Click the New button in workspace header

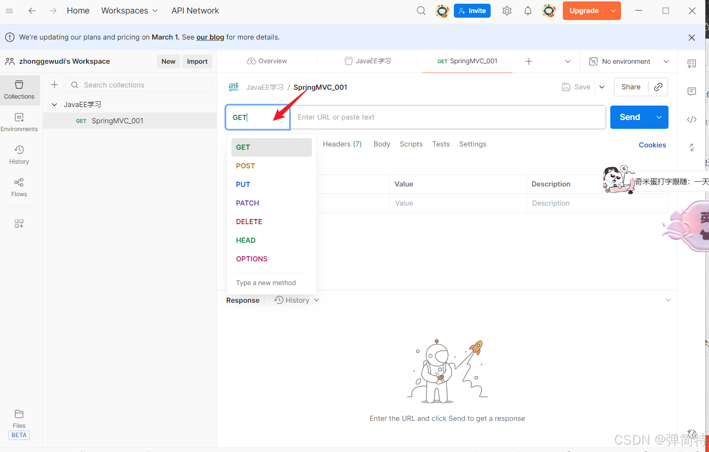click(169, 61)
